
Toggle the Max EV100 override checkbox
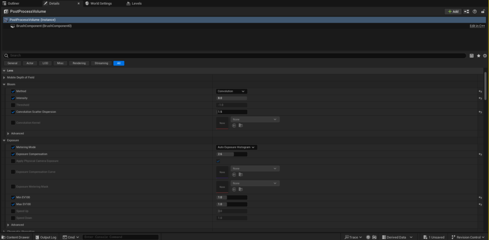pyautogui.click(x=13, y=204)
